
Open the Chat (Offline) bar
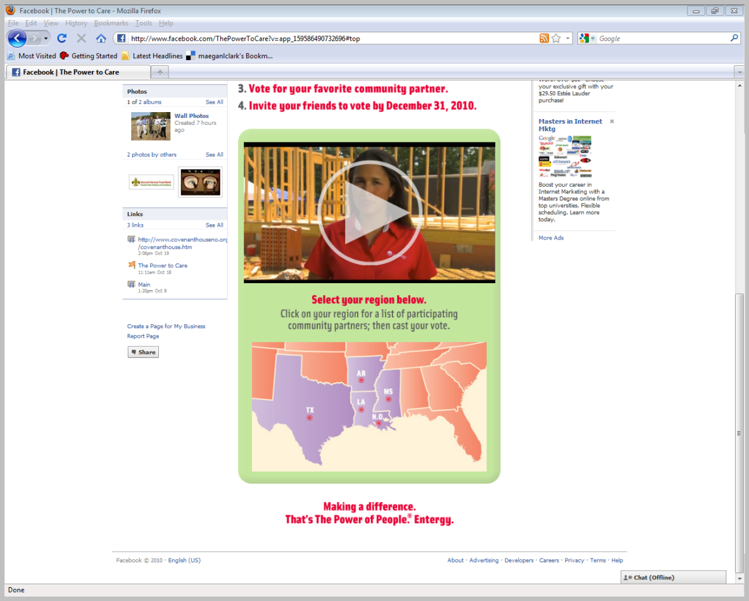click(674, 577)
